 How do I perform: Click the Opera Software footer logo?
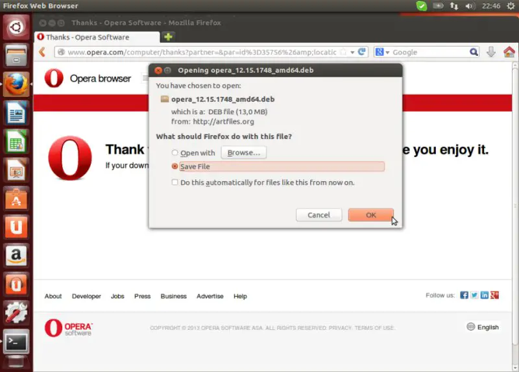(x=69, y=328)
